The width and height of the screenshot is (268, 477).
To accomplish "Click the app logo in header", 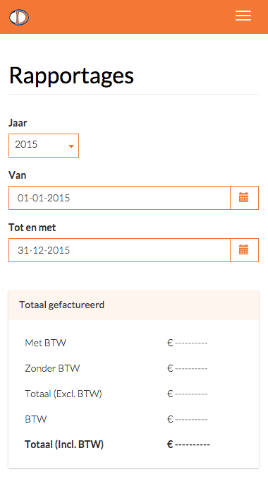I will [19, 17].
